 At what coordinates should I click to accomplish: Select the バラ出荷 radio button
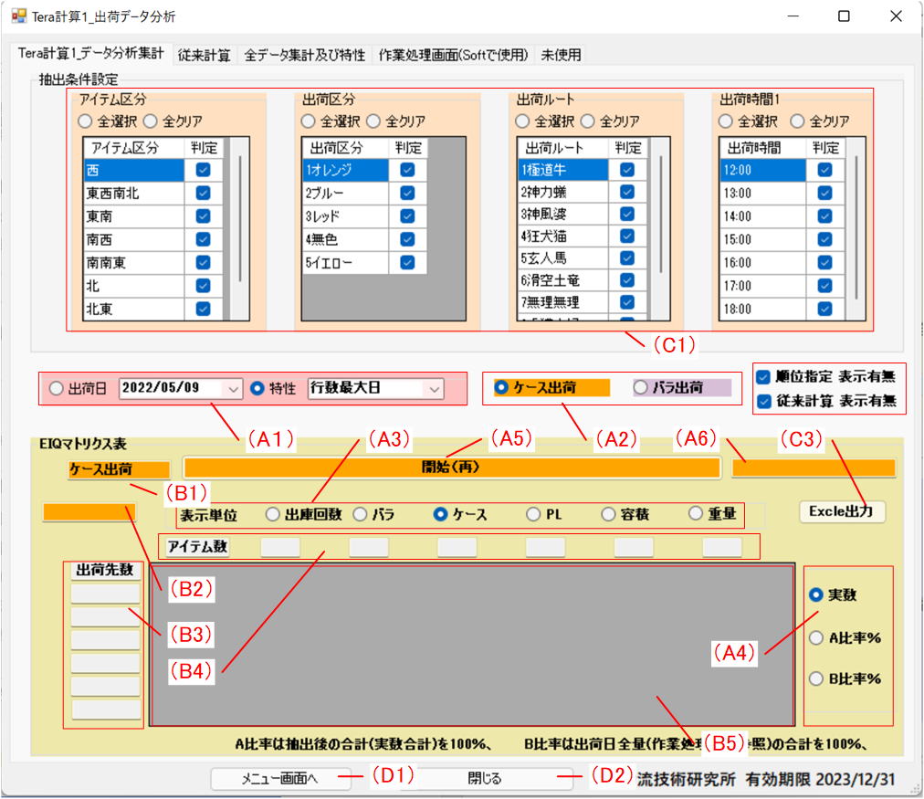point(640,387)
